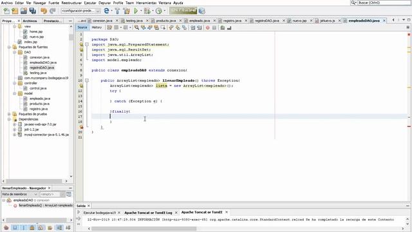Click the New File toolbar icon
This screenshot has width=412, height=232.
tap(6, 11)
